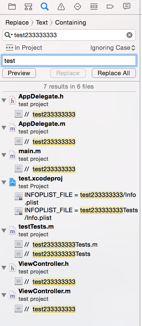142x326 pixels.
Task: Open the Test navigator diamond icon
Action: [78, 7]
